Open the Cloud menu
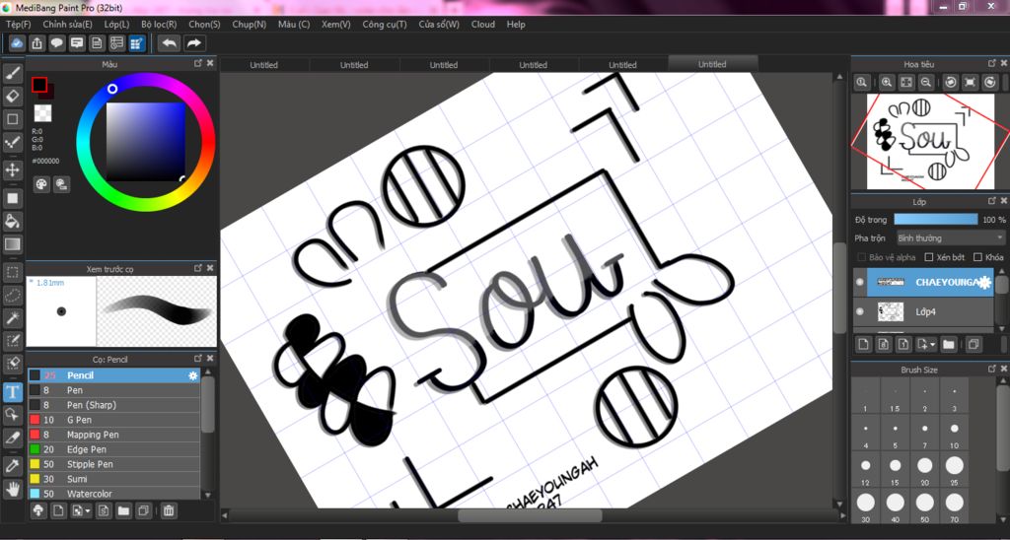This screenshot has height=540, width=1010. tap(483, 25)
